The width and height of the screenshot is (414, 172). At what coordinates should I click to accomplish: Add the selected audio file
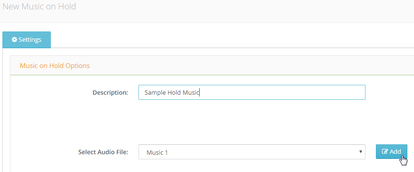coord(391,151)
